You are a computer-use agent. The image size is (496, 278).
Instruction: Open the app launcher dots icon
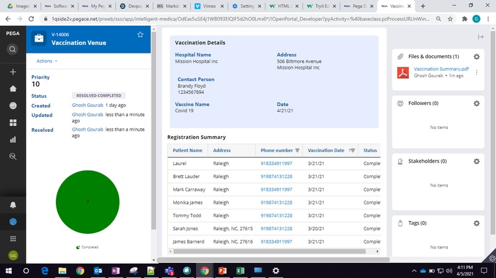[x=13, y=239]
